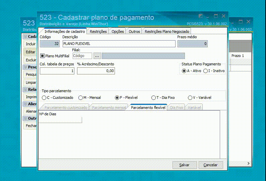Click the Col. tabela de preços field
The image size is (266, 181).
[57, 71]
